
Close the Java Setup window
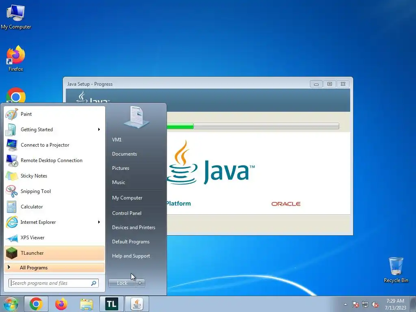click(343, 84)
